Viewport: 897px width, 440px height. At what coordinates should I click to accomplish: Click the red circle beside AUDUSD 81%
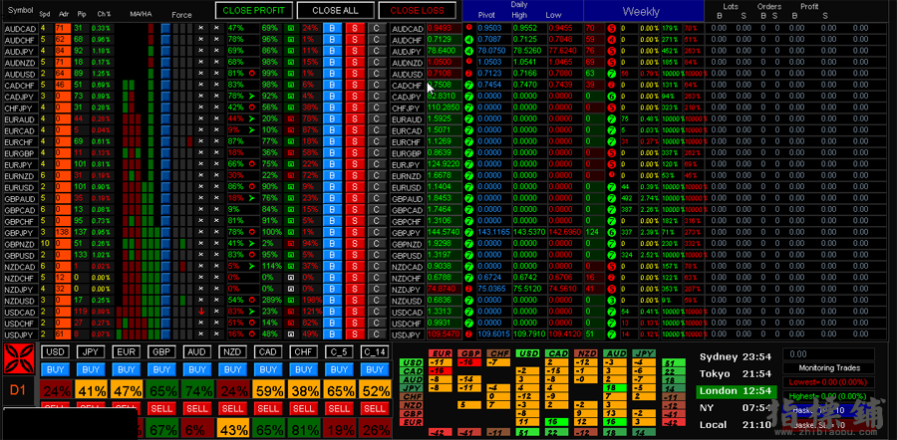(252, 73)
